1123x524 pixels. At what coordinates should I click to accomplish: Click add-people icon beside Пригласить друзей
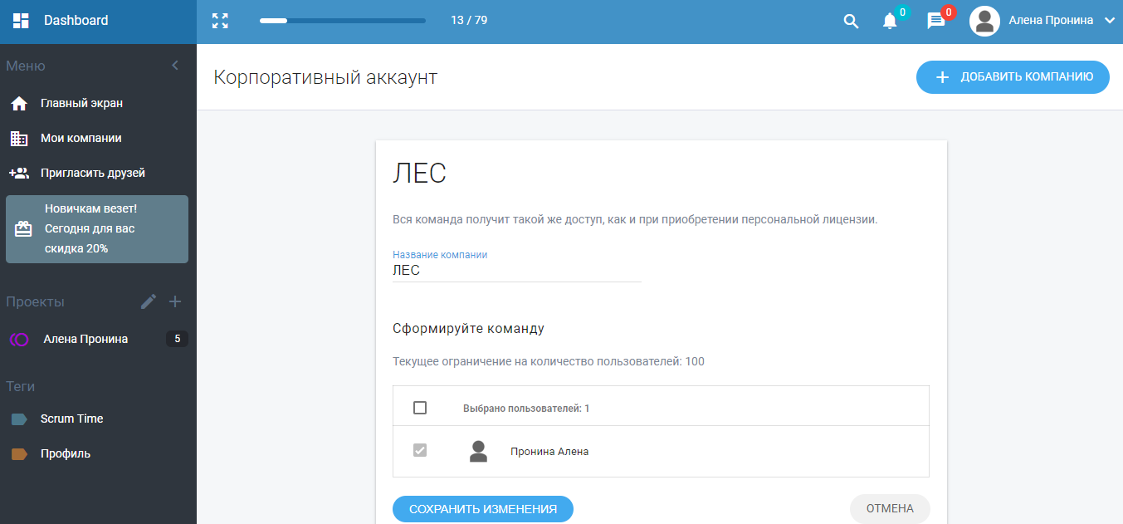point(19,174)
